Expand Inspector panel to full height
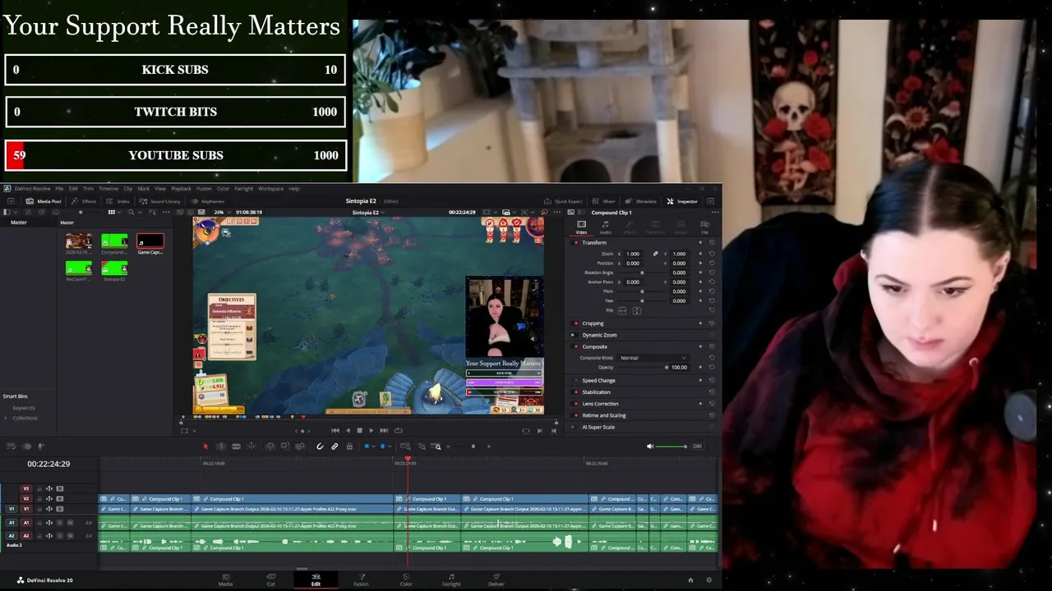This screenshot has width=1052, height=591. 710,201
